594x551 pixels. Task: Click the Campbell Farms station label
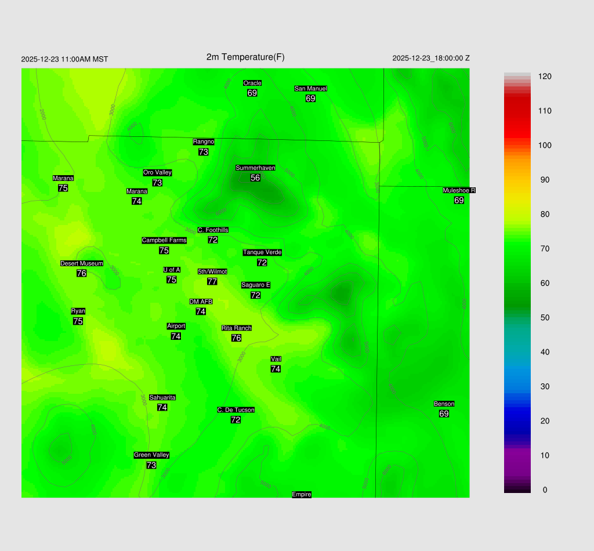[164, 240]
